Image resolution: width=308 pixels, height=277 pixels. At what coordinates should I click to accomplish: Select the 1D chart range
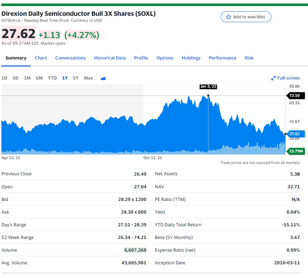coord(4,78)
